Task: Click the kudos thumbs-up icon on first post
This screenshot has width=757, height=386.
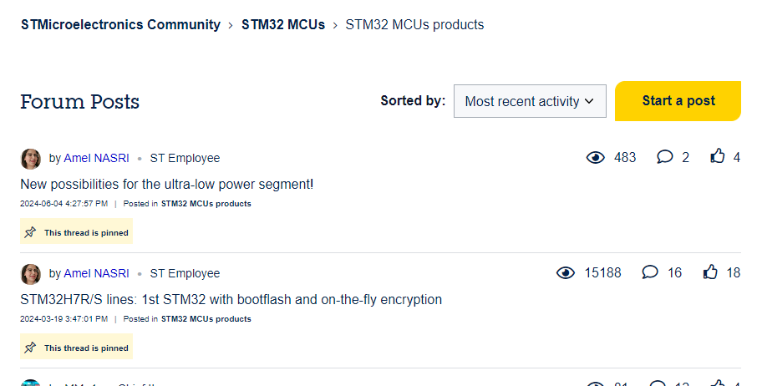Action: pos(718,156)
